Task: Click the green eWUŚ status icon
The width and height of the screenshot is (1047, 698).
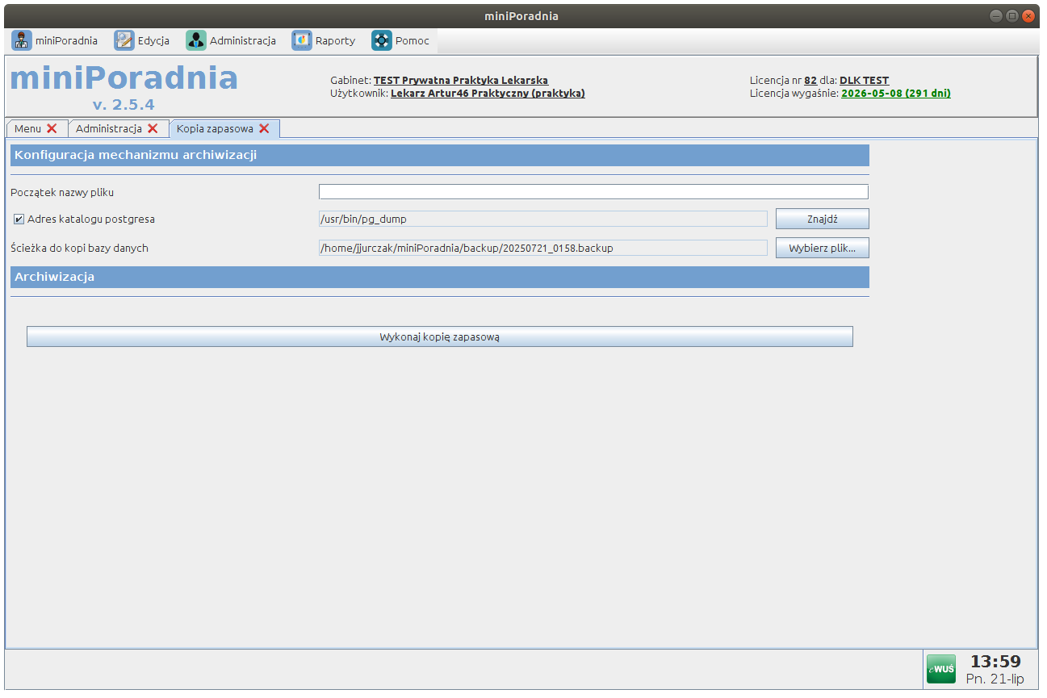Action: (x=940, y=669)
